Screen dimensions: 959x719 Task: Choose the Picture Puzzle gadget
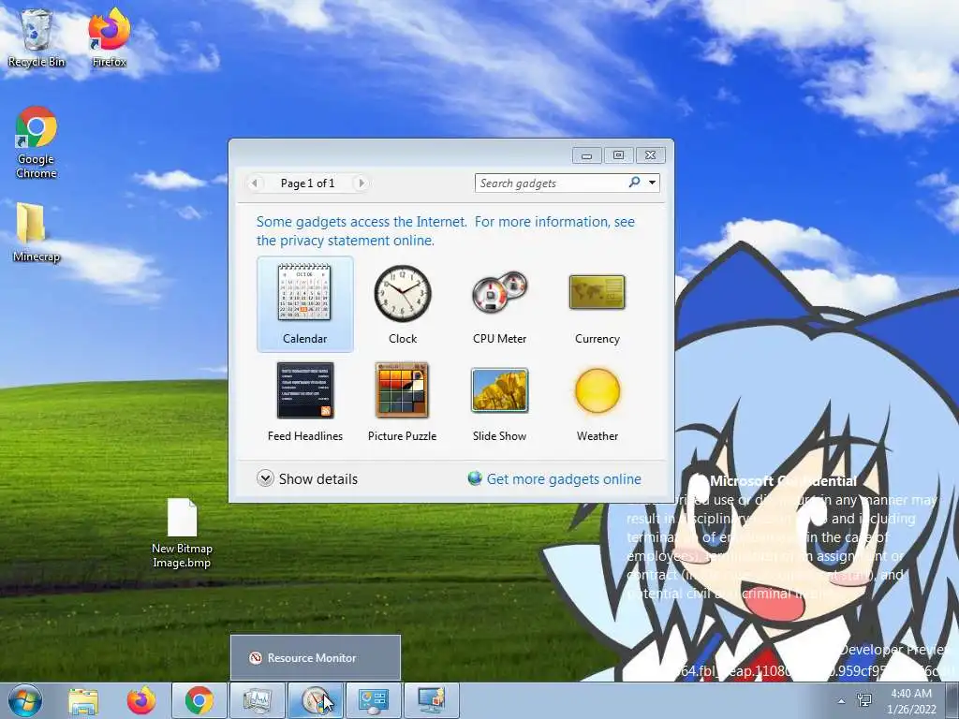(403, 402)
